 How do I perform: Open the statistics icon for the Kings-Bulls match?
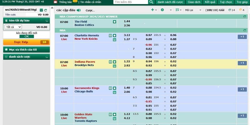pos(114,92)
